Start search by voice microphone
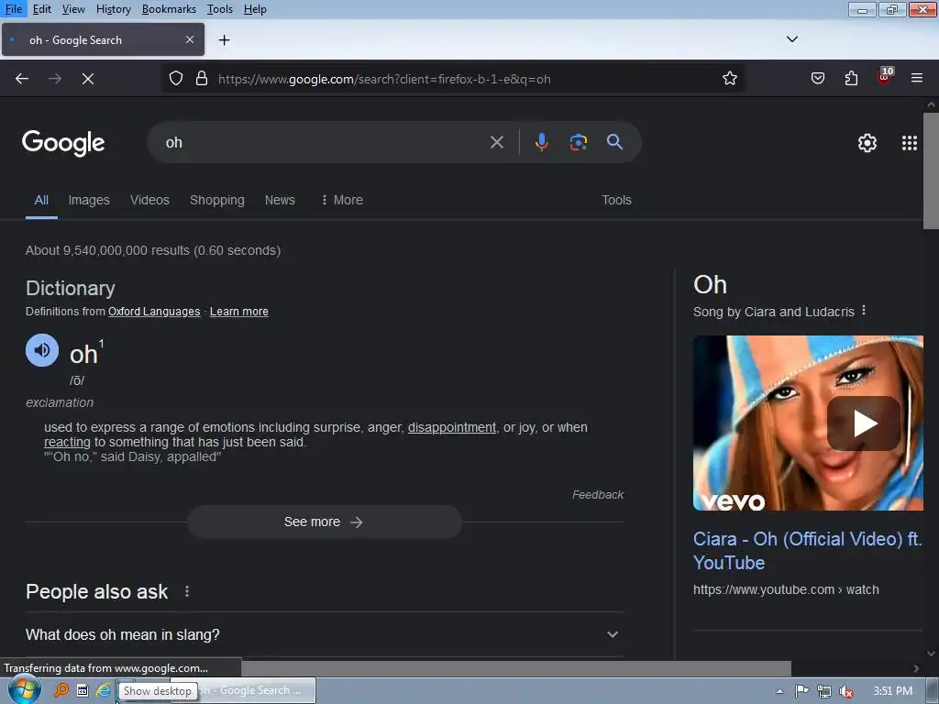Viewport: 939px width, 704px height. tap(541, 142)
